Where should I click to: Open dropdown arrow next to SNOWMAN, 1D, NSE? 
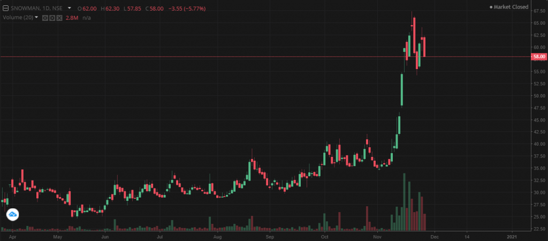(x=69, y=9)
